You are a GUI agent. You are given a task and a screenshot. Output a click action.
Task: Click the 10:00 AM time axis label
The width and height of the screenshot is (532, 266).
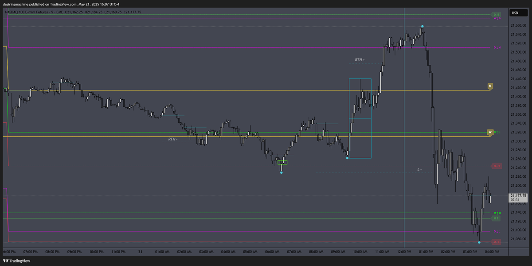(x=360, y=252)
